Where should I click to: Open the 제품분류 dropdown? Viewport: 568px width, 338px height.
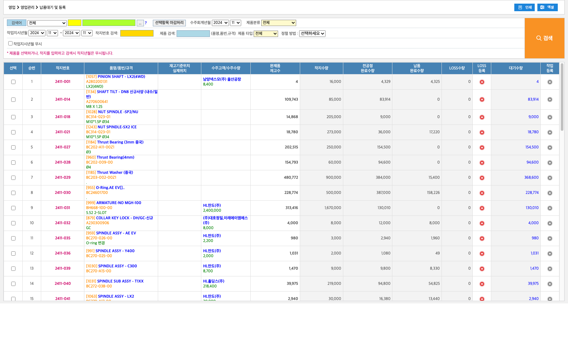pos(278,23)
